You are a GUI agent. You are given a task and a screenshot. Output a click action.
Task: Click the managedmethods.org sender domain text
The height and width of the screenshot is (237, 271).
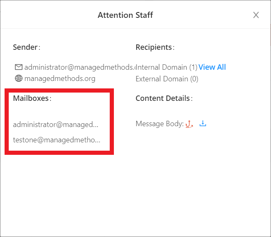click(60, 78)
